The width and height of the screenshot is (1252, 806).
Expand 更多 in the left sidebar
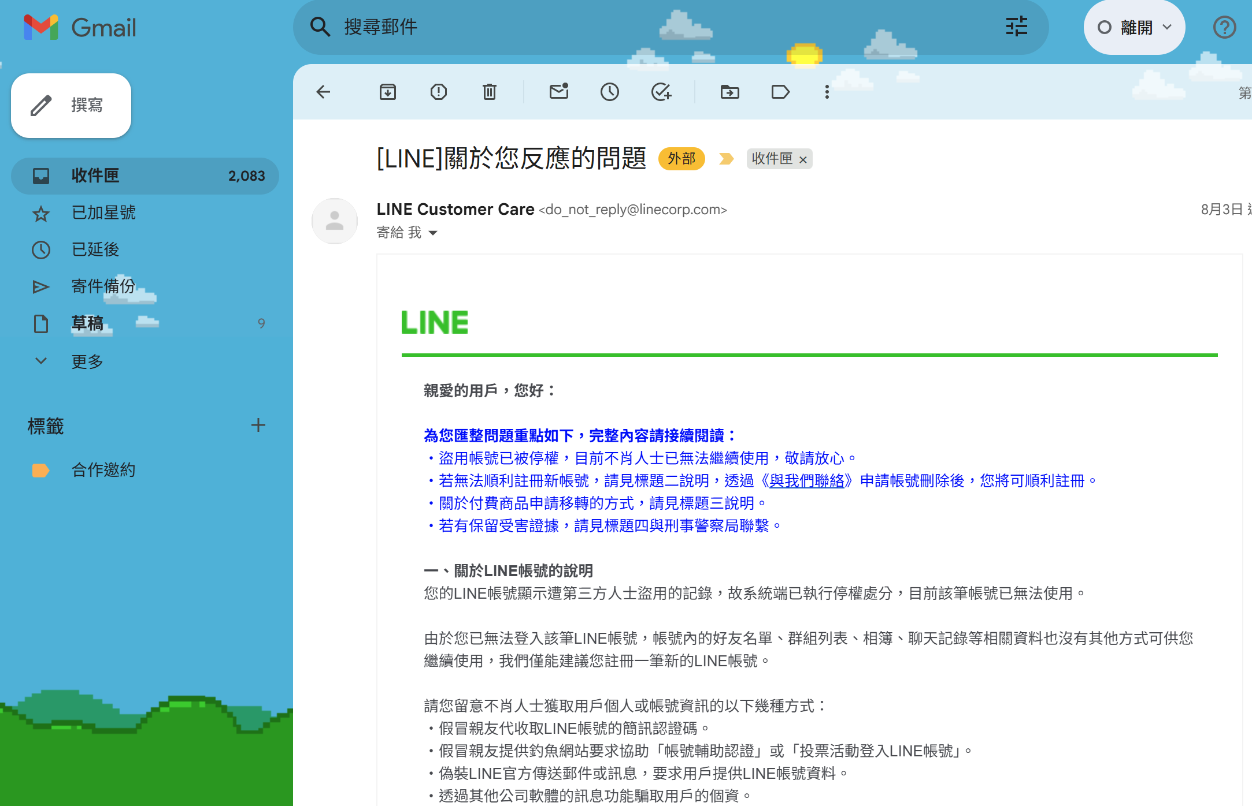click(x=87, y=361)
